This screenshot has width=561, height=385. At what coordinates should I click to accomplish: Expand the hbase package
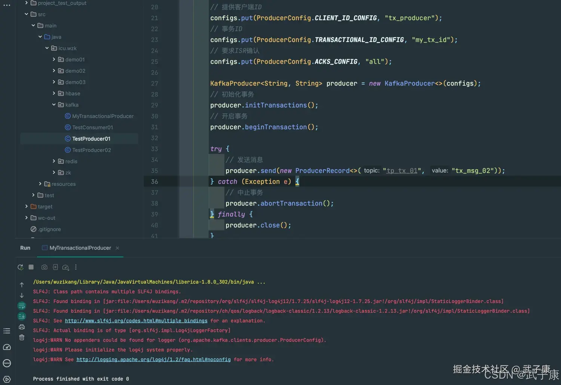pyautogui.click(x=54, y=93)
